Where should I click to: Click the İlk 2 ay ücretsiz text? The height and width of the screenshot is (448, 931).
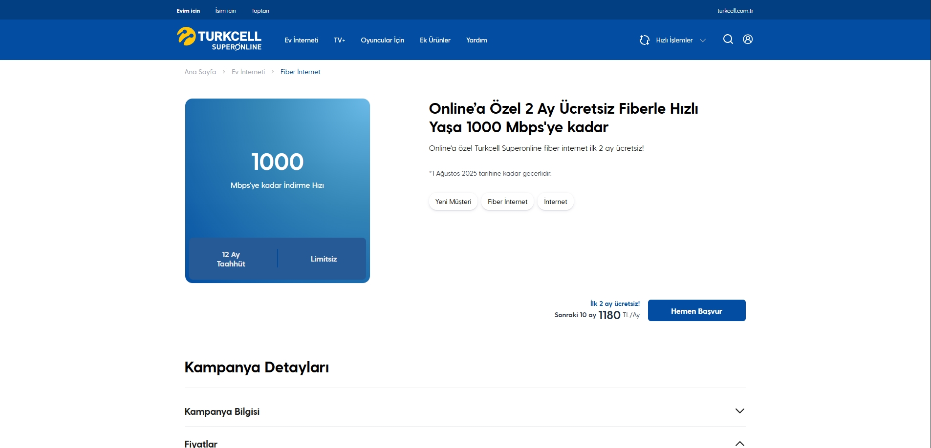pos(615,304)
